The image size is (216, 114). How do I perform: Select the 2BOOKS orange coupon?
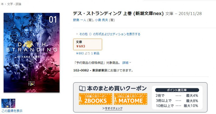tap(95, 99)
